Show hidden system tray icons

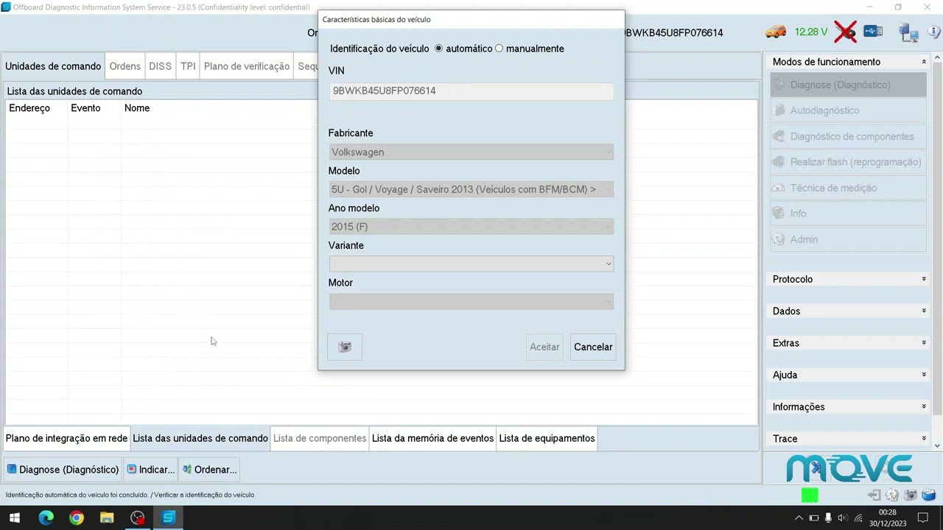coord(799,518)
